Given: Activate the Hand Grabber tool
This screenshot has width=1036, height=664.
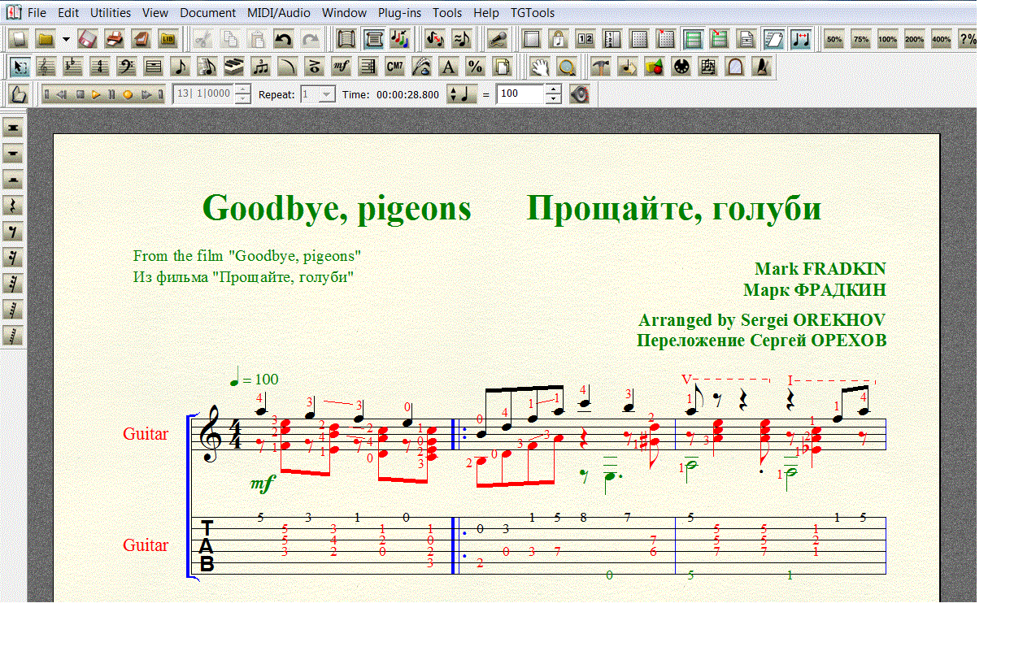Looking at the screenshot, I should click(x=540, y=66).
